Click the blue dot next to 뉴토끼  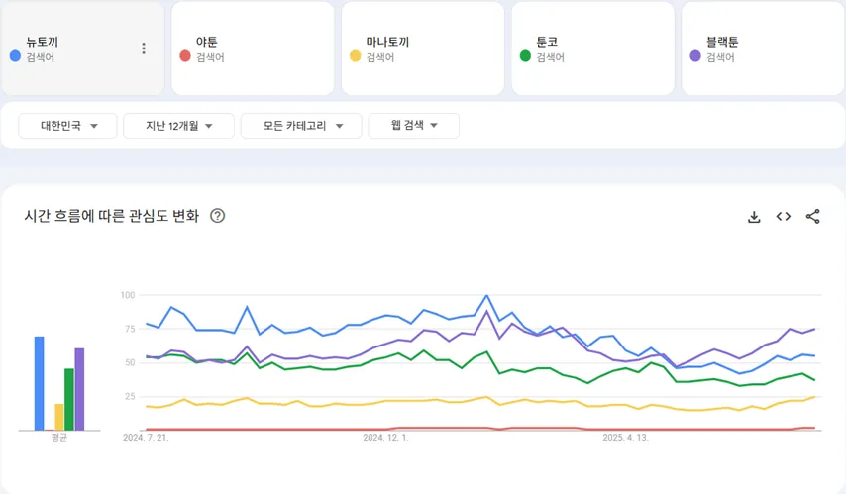point(15,56)
